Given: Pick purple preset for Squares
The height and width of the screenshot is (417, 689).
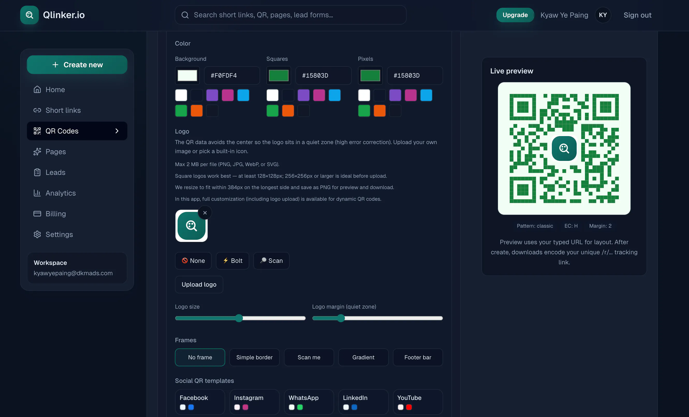Looking at the screenshot, I should pos(304,95).
